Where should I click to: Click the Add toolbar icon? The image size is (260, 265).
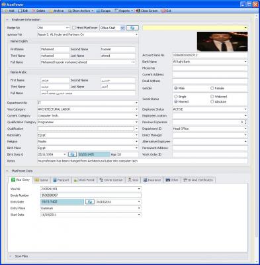pyautogui.click(x=6, y=11)
